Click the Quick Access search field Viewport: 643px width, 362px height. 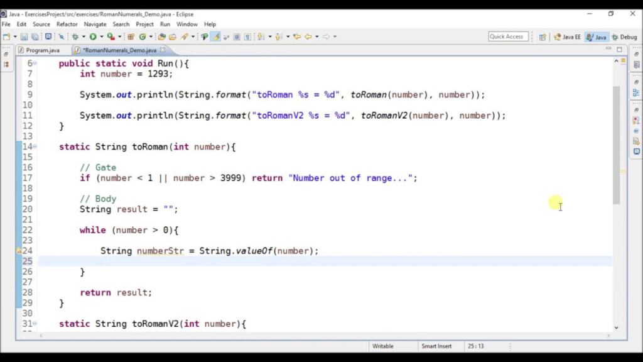pos(508,36)
